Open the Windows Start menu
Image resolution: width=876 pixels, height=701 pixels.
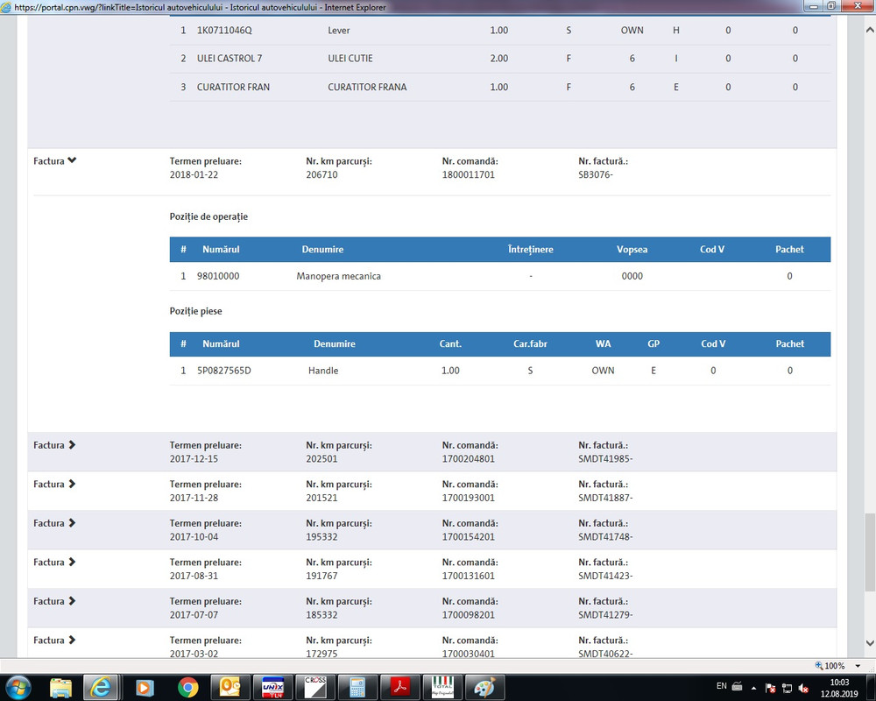click(18, 687)
